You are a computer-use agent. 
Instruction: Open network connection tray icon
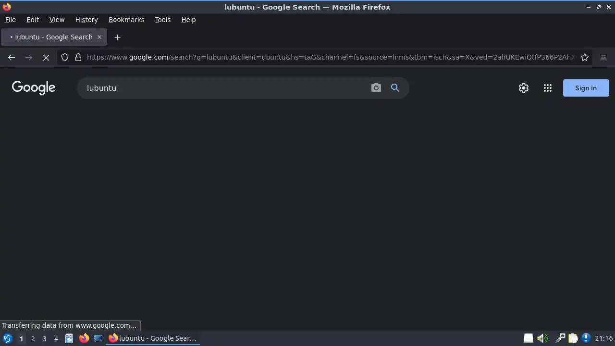pos(560,338)
